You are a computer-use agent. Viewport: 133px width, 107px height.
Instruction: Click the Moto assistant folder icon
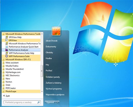point(3,63)
